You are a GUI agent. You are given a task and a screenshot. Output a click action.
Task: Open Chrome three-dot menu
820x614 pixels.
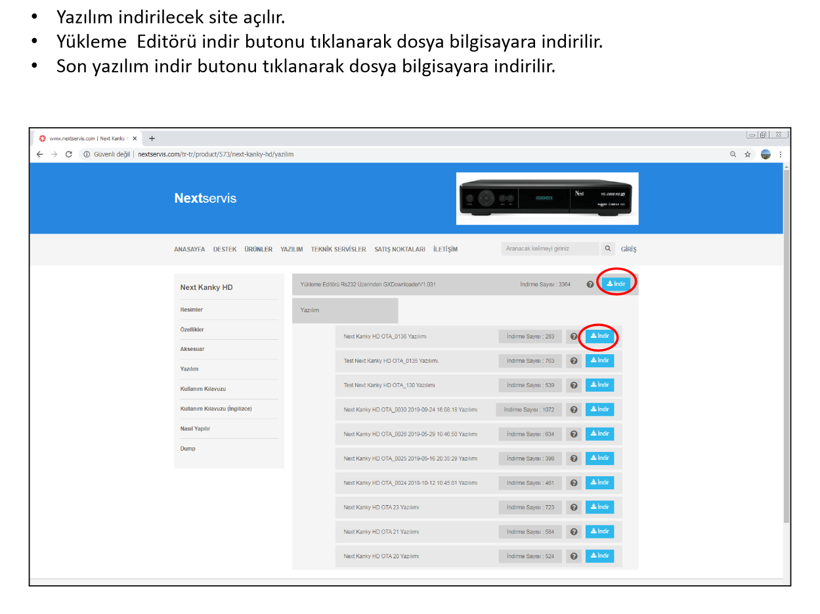point(781,154)
